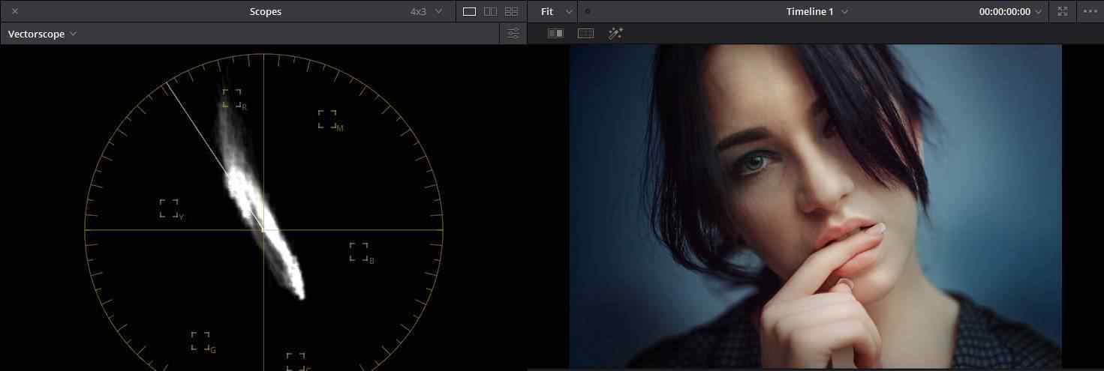The image size is (1104, 371).
Task: Toggle image wipe split-screen icon
Action: tap(555, 34)
